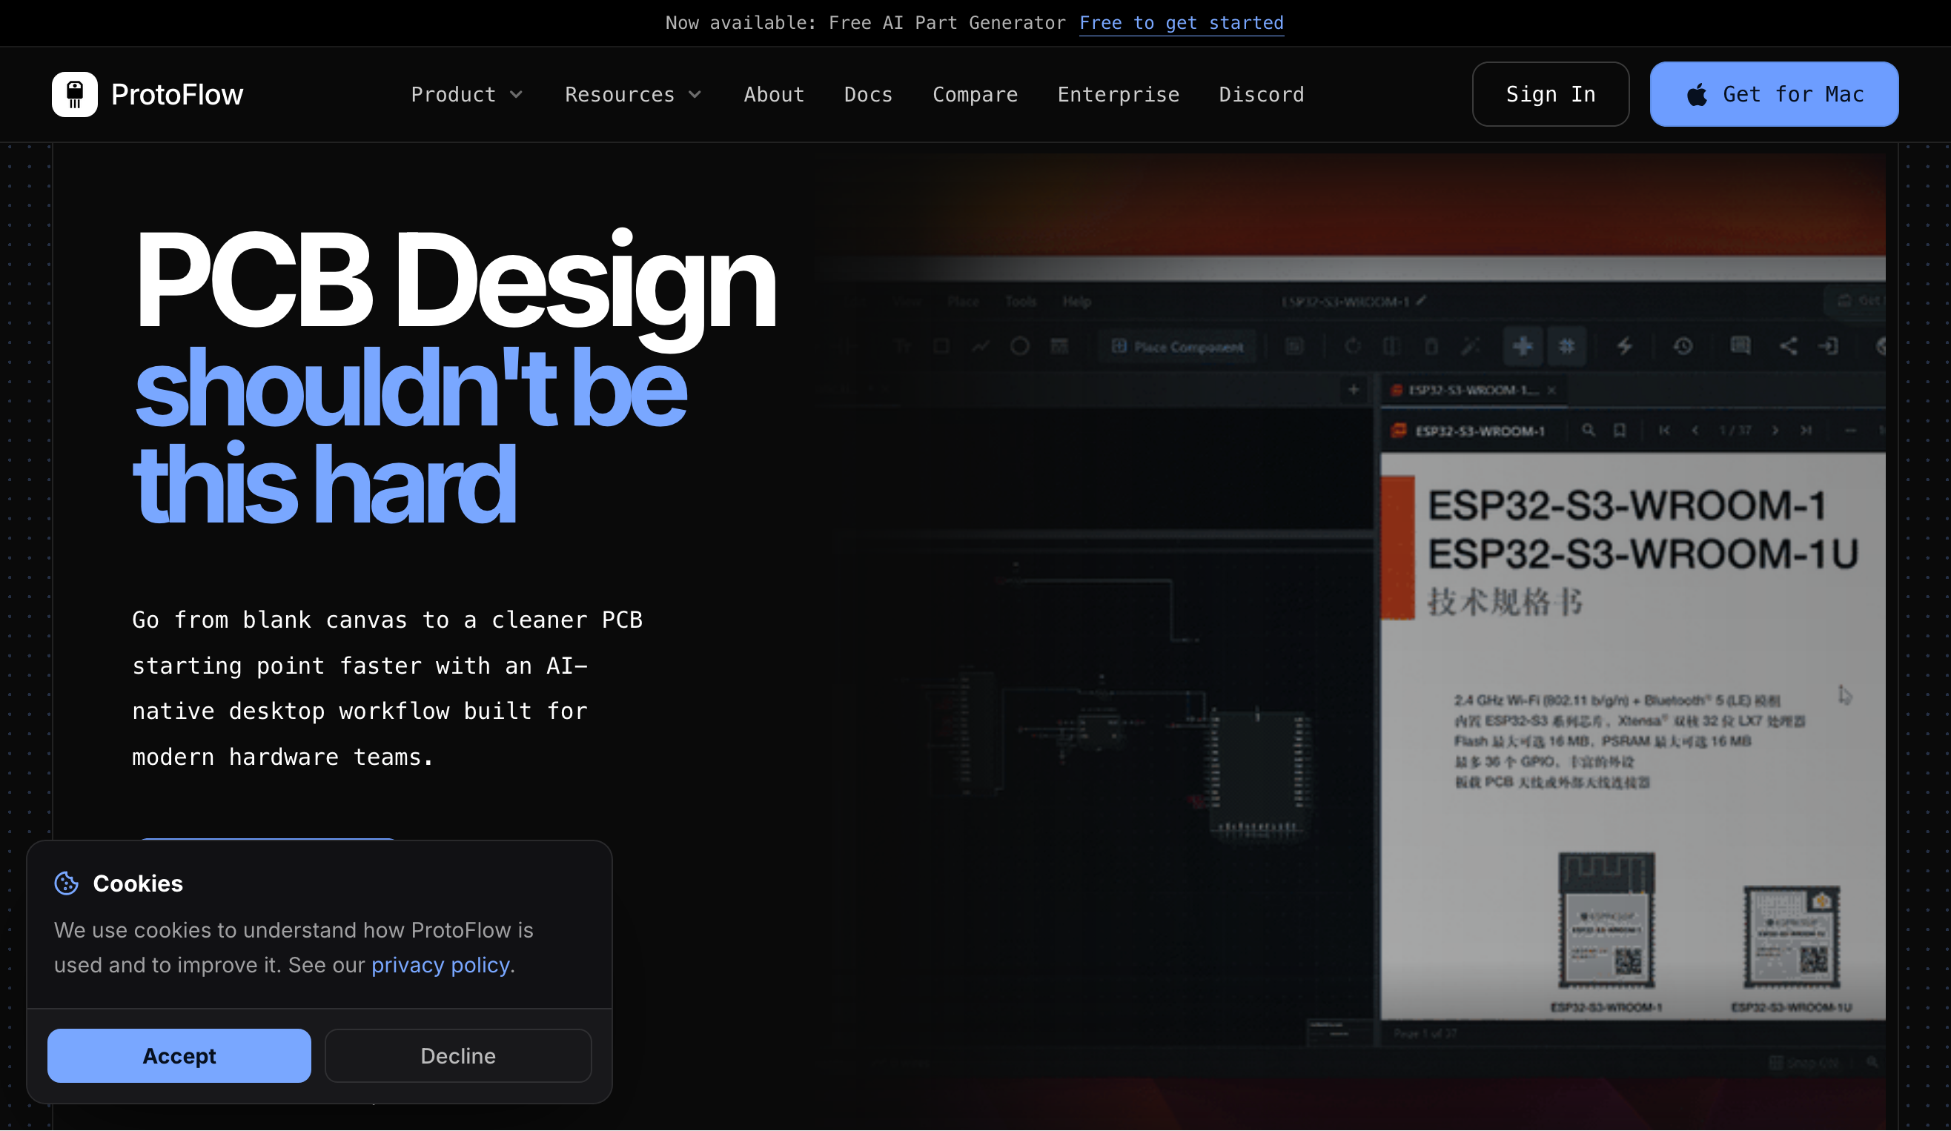1951x1131 pixels.
Task: Toggle the grid hash icon in toolbar
Action: click(1566, 346)
